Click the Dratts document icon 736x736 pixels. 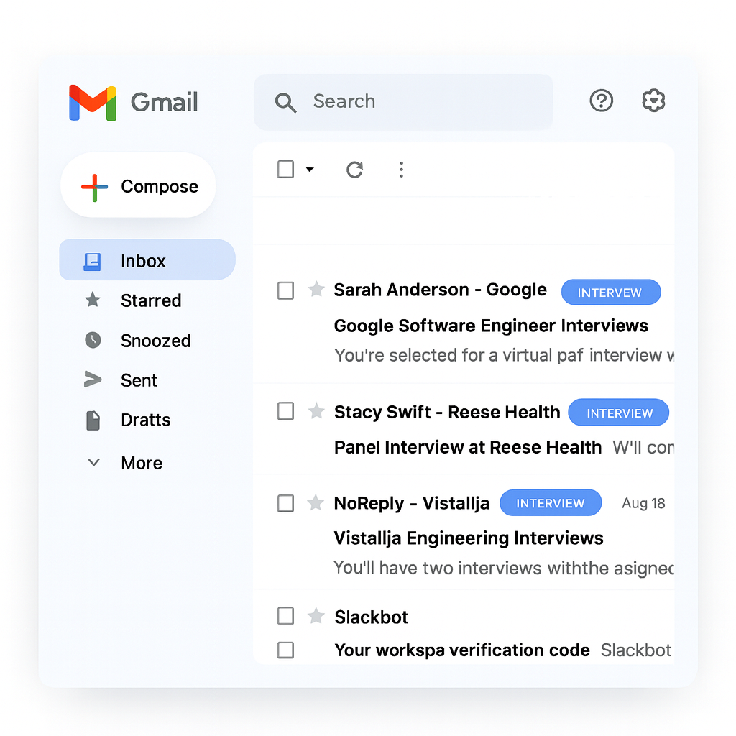(x=93, y=420)
